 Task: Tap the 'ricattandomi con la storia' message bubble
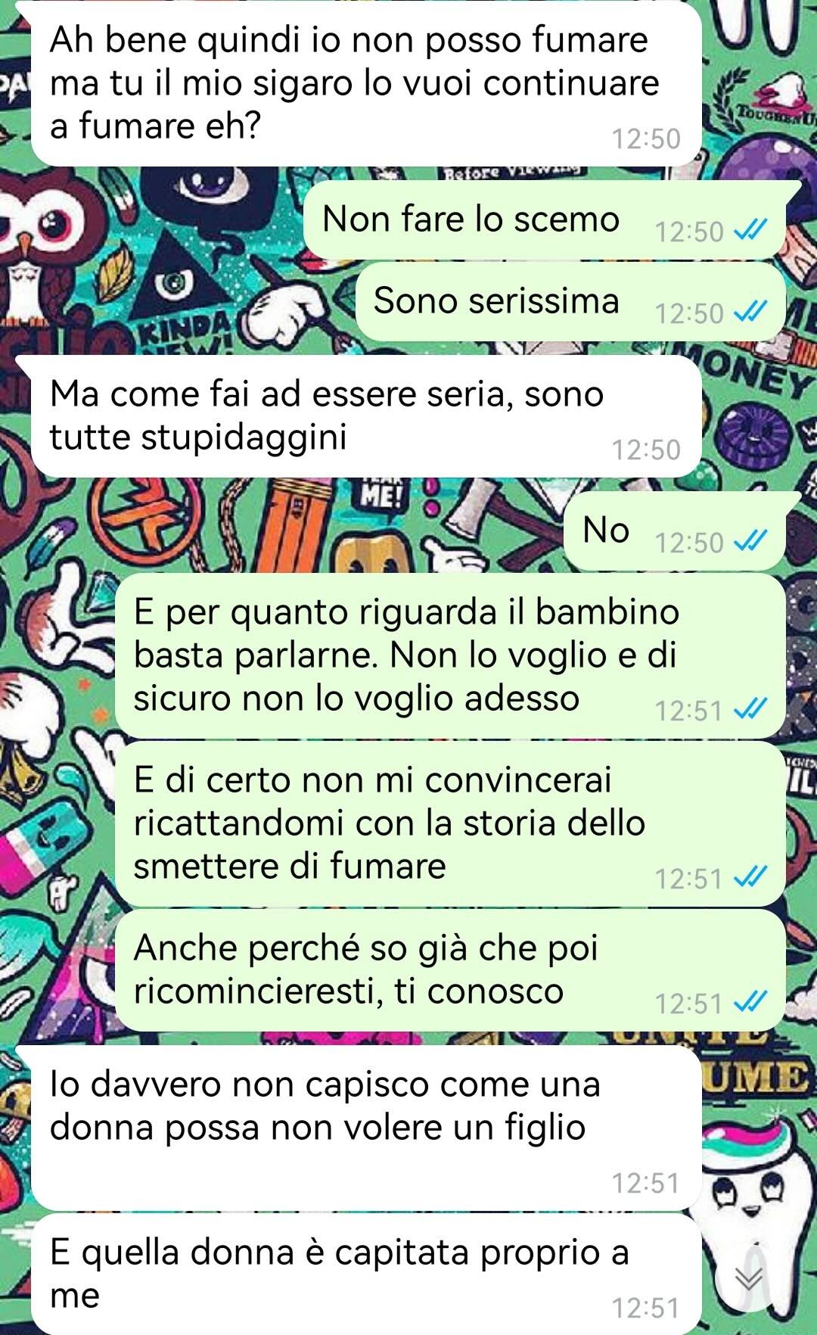450,823
